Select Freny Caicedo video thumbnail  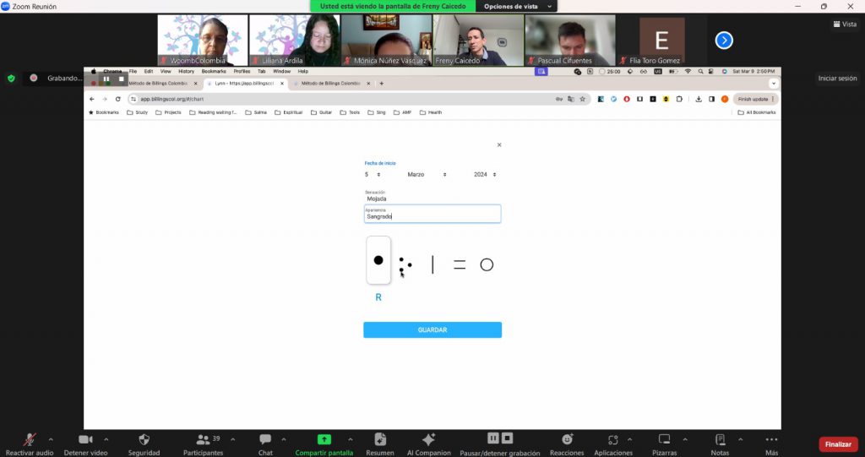tap(478, 41)
